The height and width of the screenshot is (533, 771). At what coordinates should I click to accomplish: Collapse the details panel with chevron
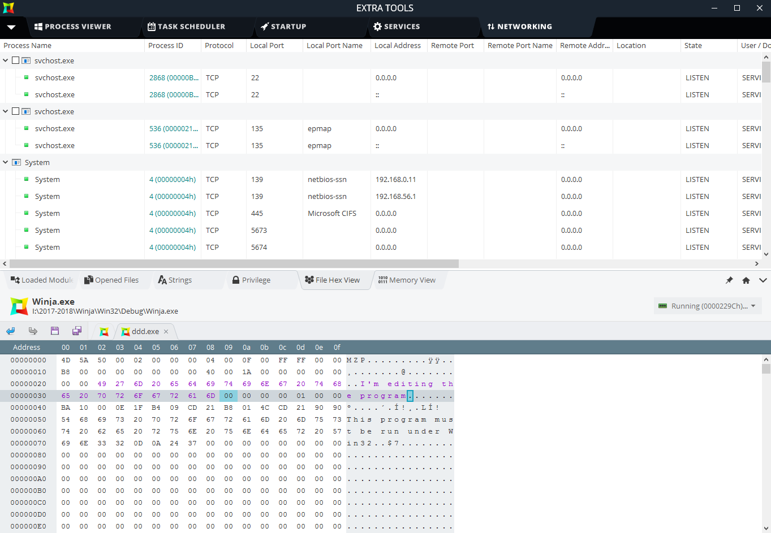point(763,280)
